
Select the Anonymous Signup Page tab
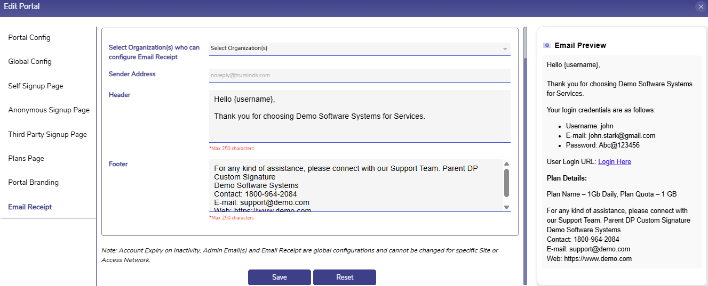[49, 110]
